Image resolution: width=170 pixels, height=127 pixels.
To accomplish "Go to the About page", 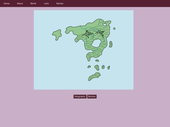I will 20,3.
